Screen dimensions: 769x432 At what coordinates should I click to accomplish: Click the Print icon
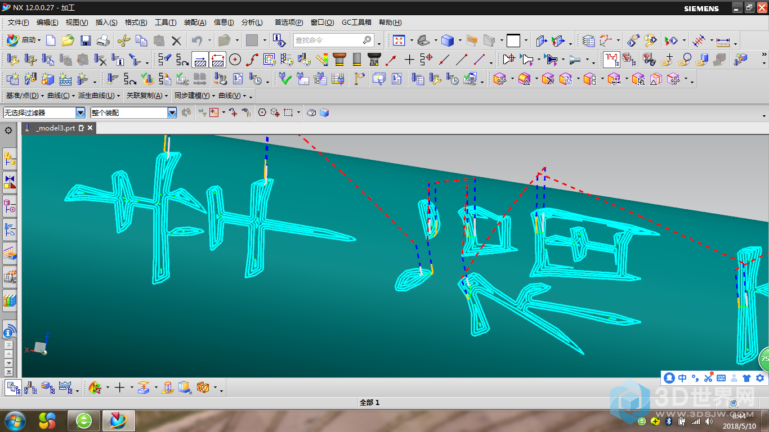[x=102, y=40]
